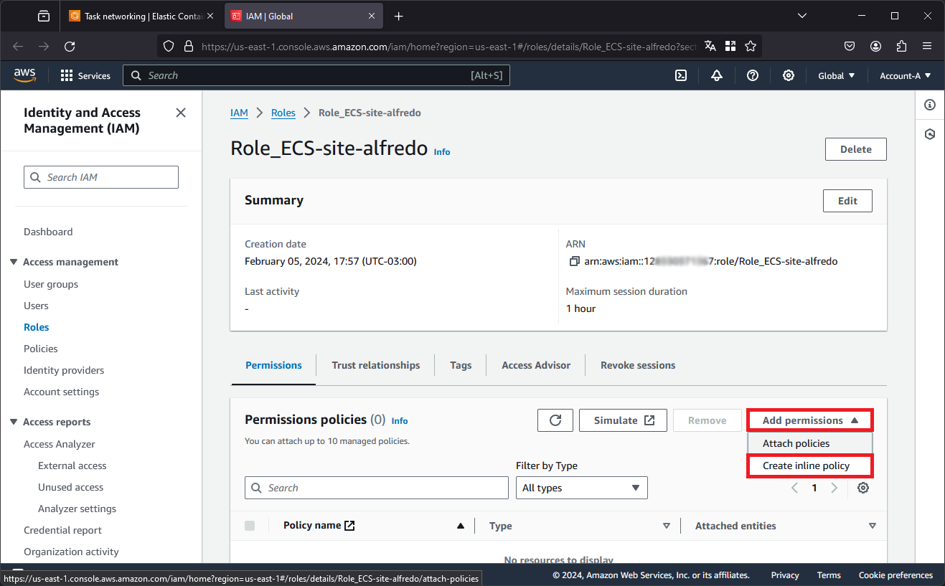945x586 pixels.
Task: Copy the role ARN
Action: point(574,261)
